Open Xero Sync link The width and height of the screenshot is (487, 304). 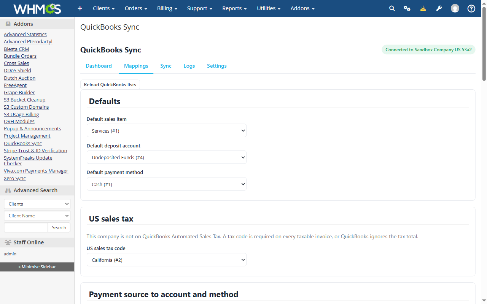pyautogui.click(x=15, y=178)
